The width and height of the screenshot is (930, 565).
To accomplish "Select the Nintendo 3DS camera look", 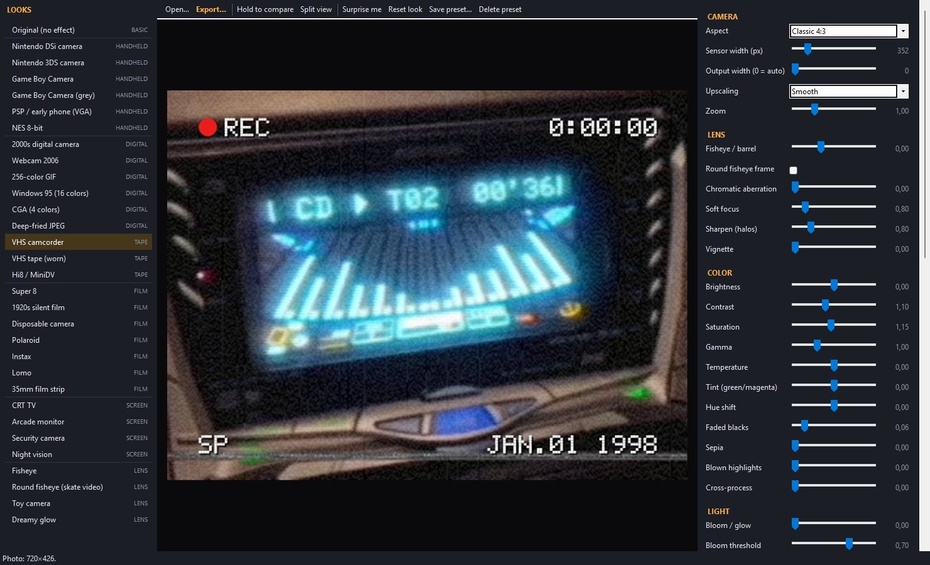I will tap(79, 63).
